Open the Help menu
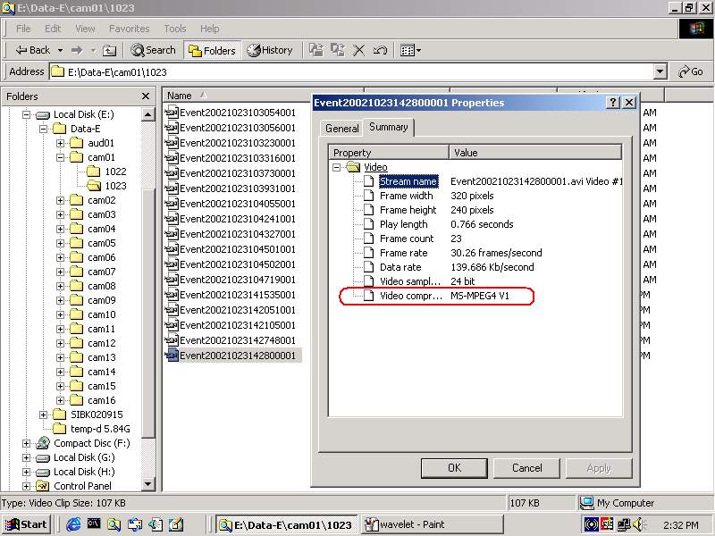This screenshot has height=536, width=715. tap(210, 29)
